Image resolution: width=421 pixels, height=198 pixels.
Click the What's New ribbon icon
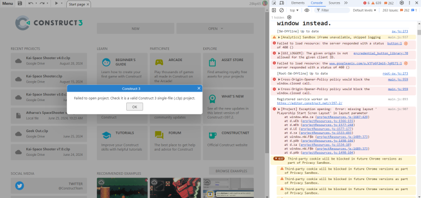(212, 99)
